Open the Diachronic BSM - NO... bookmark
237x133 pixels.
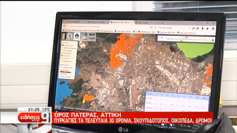tap(166, 32)
